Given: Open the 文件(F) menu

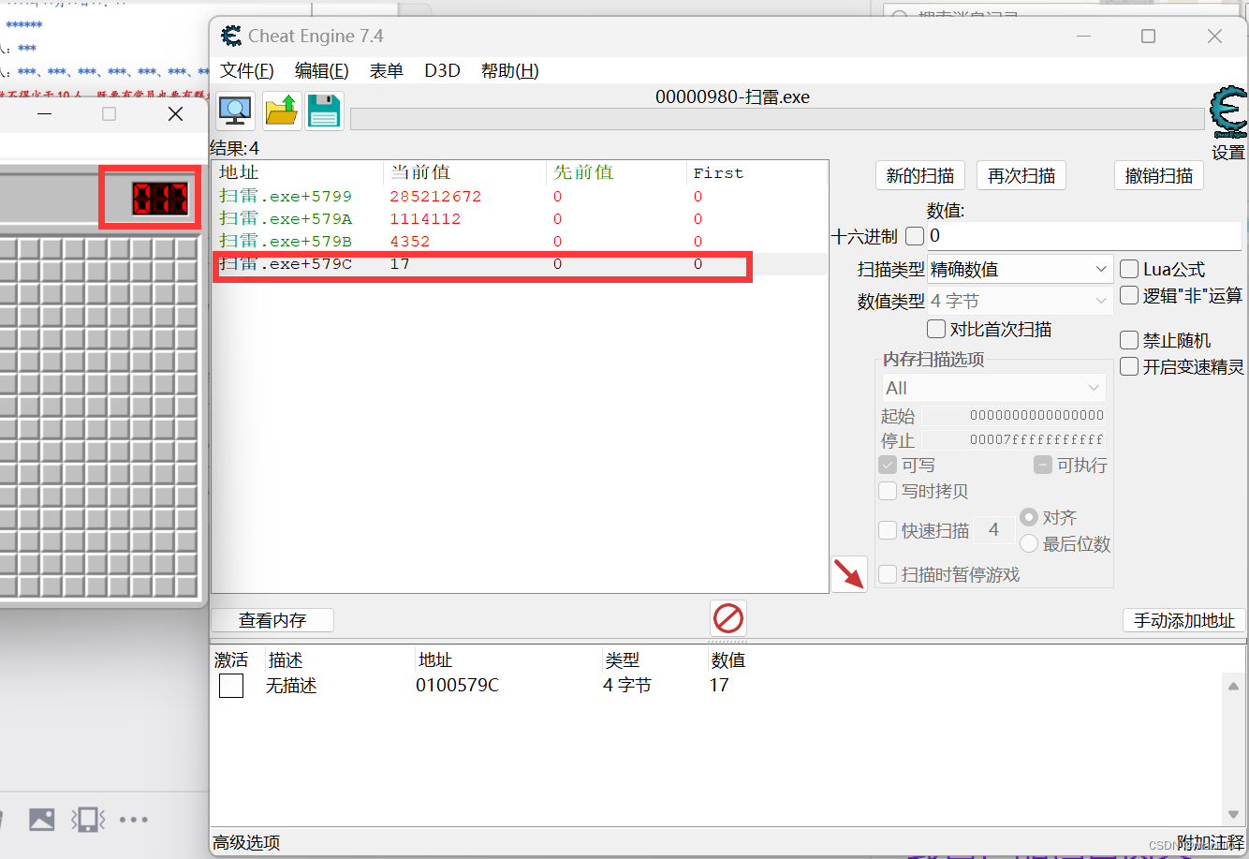Looking at the screenshot, I should pyautogui.click(x=246, y=71).
